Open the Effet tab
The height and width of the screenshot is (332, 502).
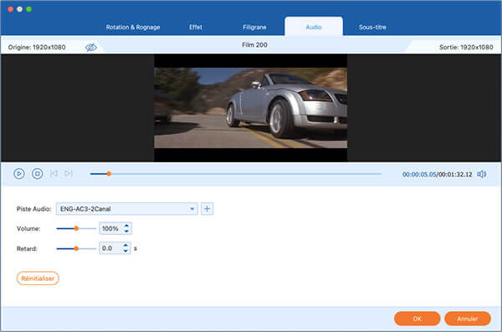[x=196, y=28]
